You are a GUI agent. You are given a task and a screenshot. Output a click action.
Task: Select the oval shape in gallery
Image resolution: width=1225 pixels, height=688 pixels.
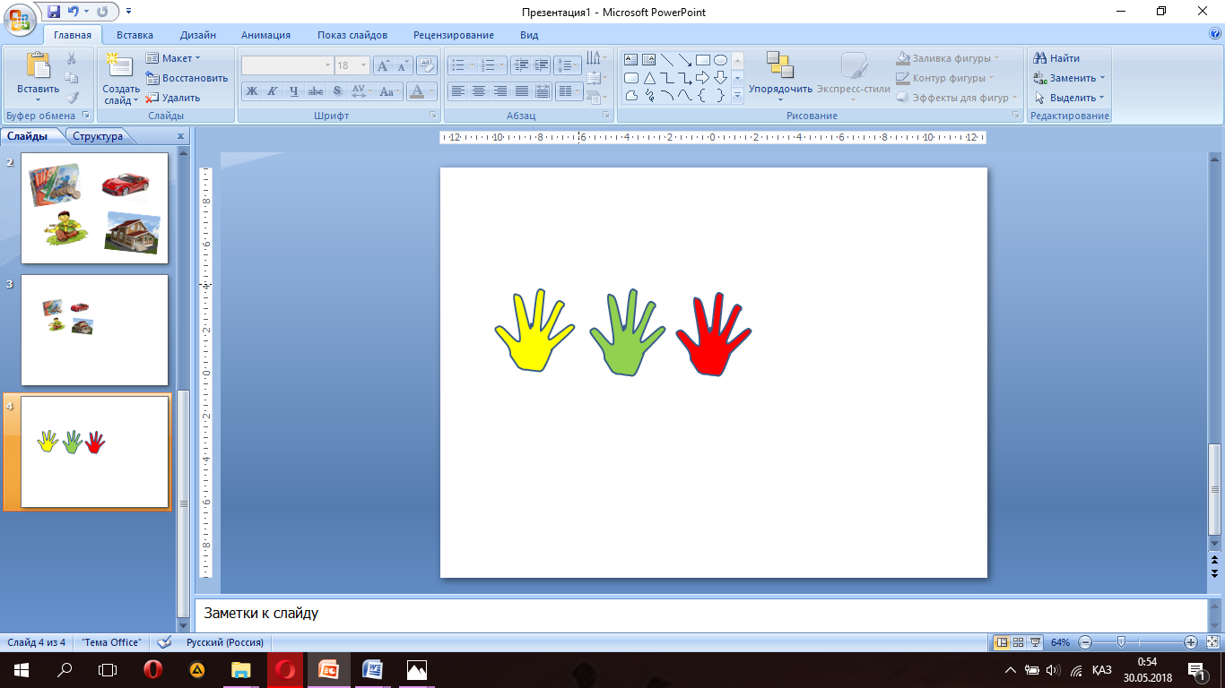click(x=720, y=60)
